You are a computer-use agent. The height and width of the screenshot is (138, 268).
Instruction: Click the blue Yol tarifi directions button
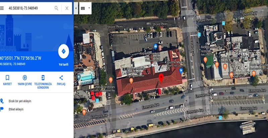click(64, 51)
